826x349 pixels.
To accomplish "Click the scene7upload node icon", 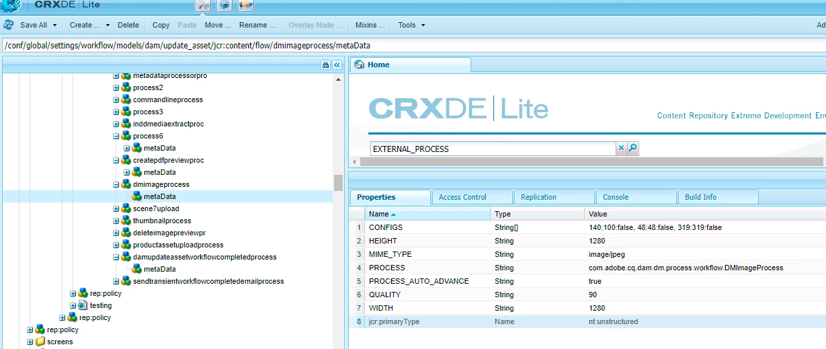I will tap(126, 208).
